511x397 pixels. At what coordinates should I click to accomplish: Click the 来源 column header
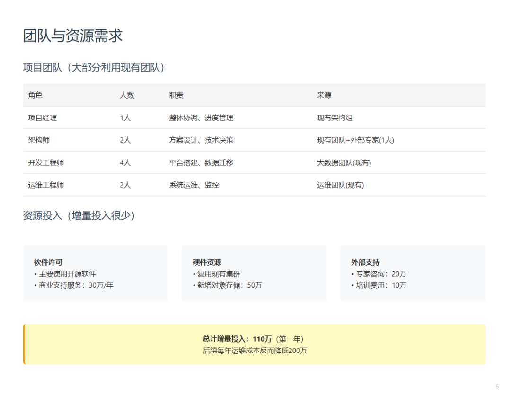coord(324,95)
